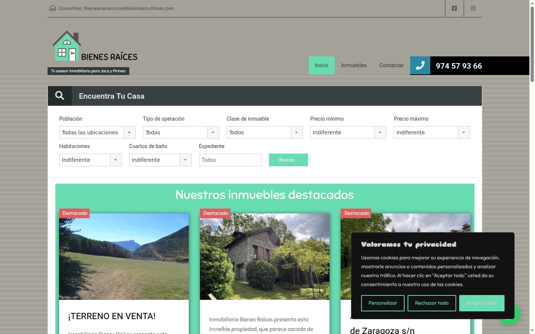Viewport: 535px width, 334px height.
Task: Focus the Expediente text field
Action: pos(230,160)
